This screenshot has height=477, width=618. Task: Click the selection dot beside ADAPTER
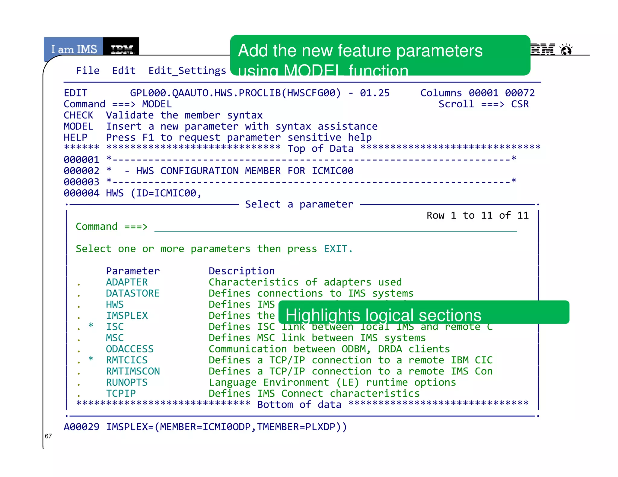coord(78,284)
